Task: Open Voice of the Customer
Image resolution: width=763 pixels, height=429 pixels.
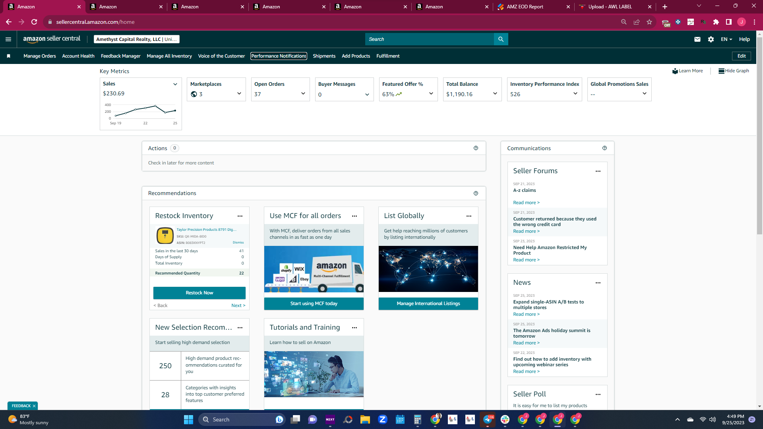Action: tap(221, 56)
